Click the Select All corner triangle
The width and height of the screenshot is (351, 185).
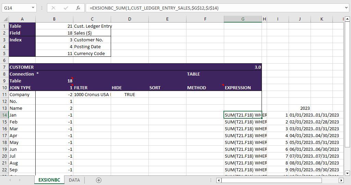coord(5,19)
